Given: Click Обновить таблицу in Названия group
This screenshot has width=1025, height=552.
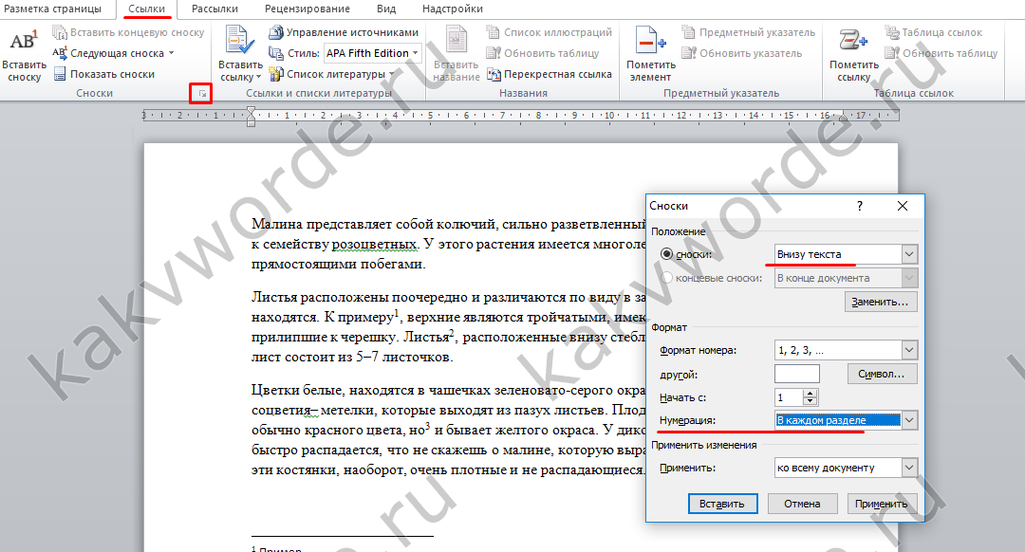Looking at the screenshot, I should 543,53.
